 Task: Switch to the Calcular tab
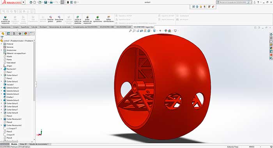[34, 27]
